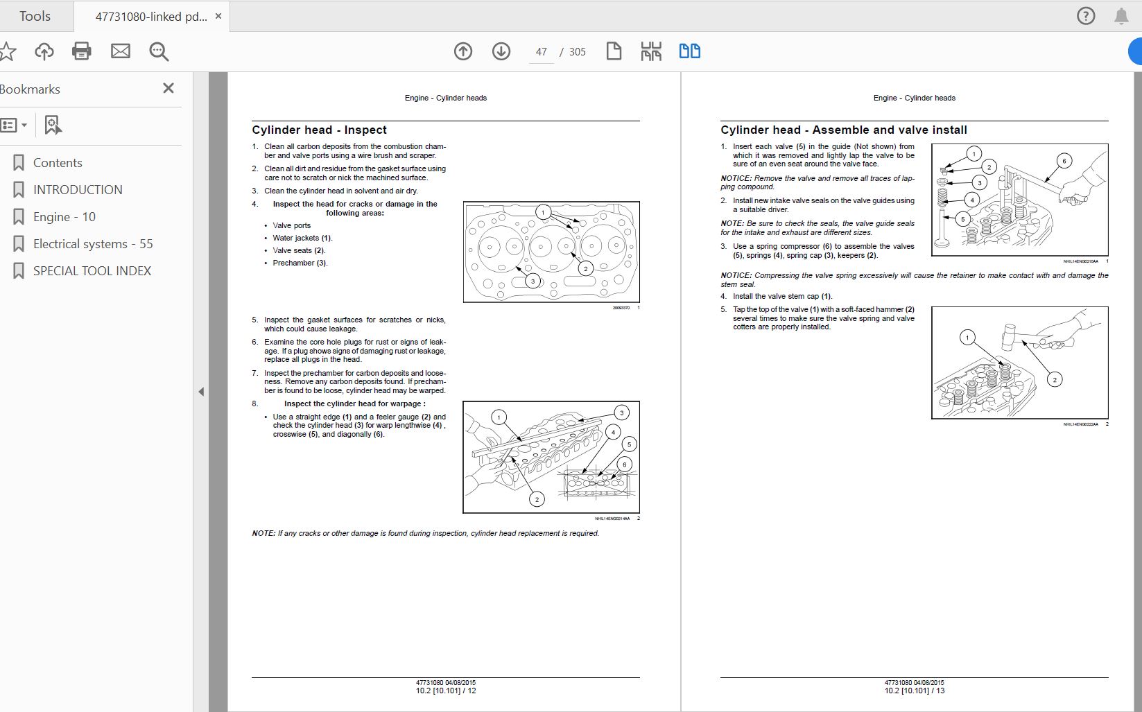Switch to single page view
Screen dimensions: 1142x712
614,51
